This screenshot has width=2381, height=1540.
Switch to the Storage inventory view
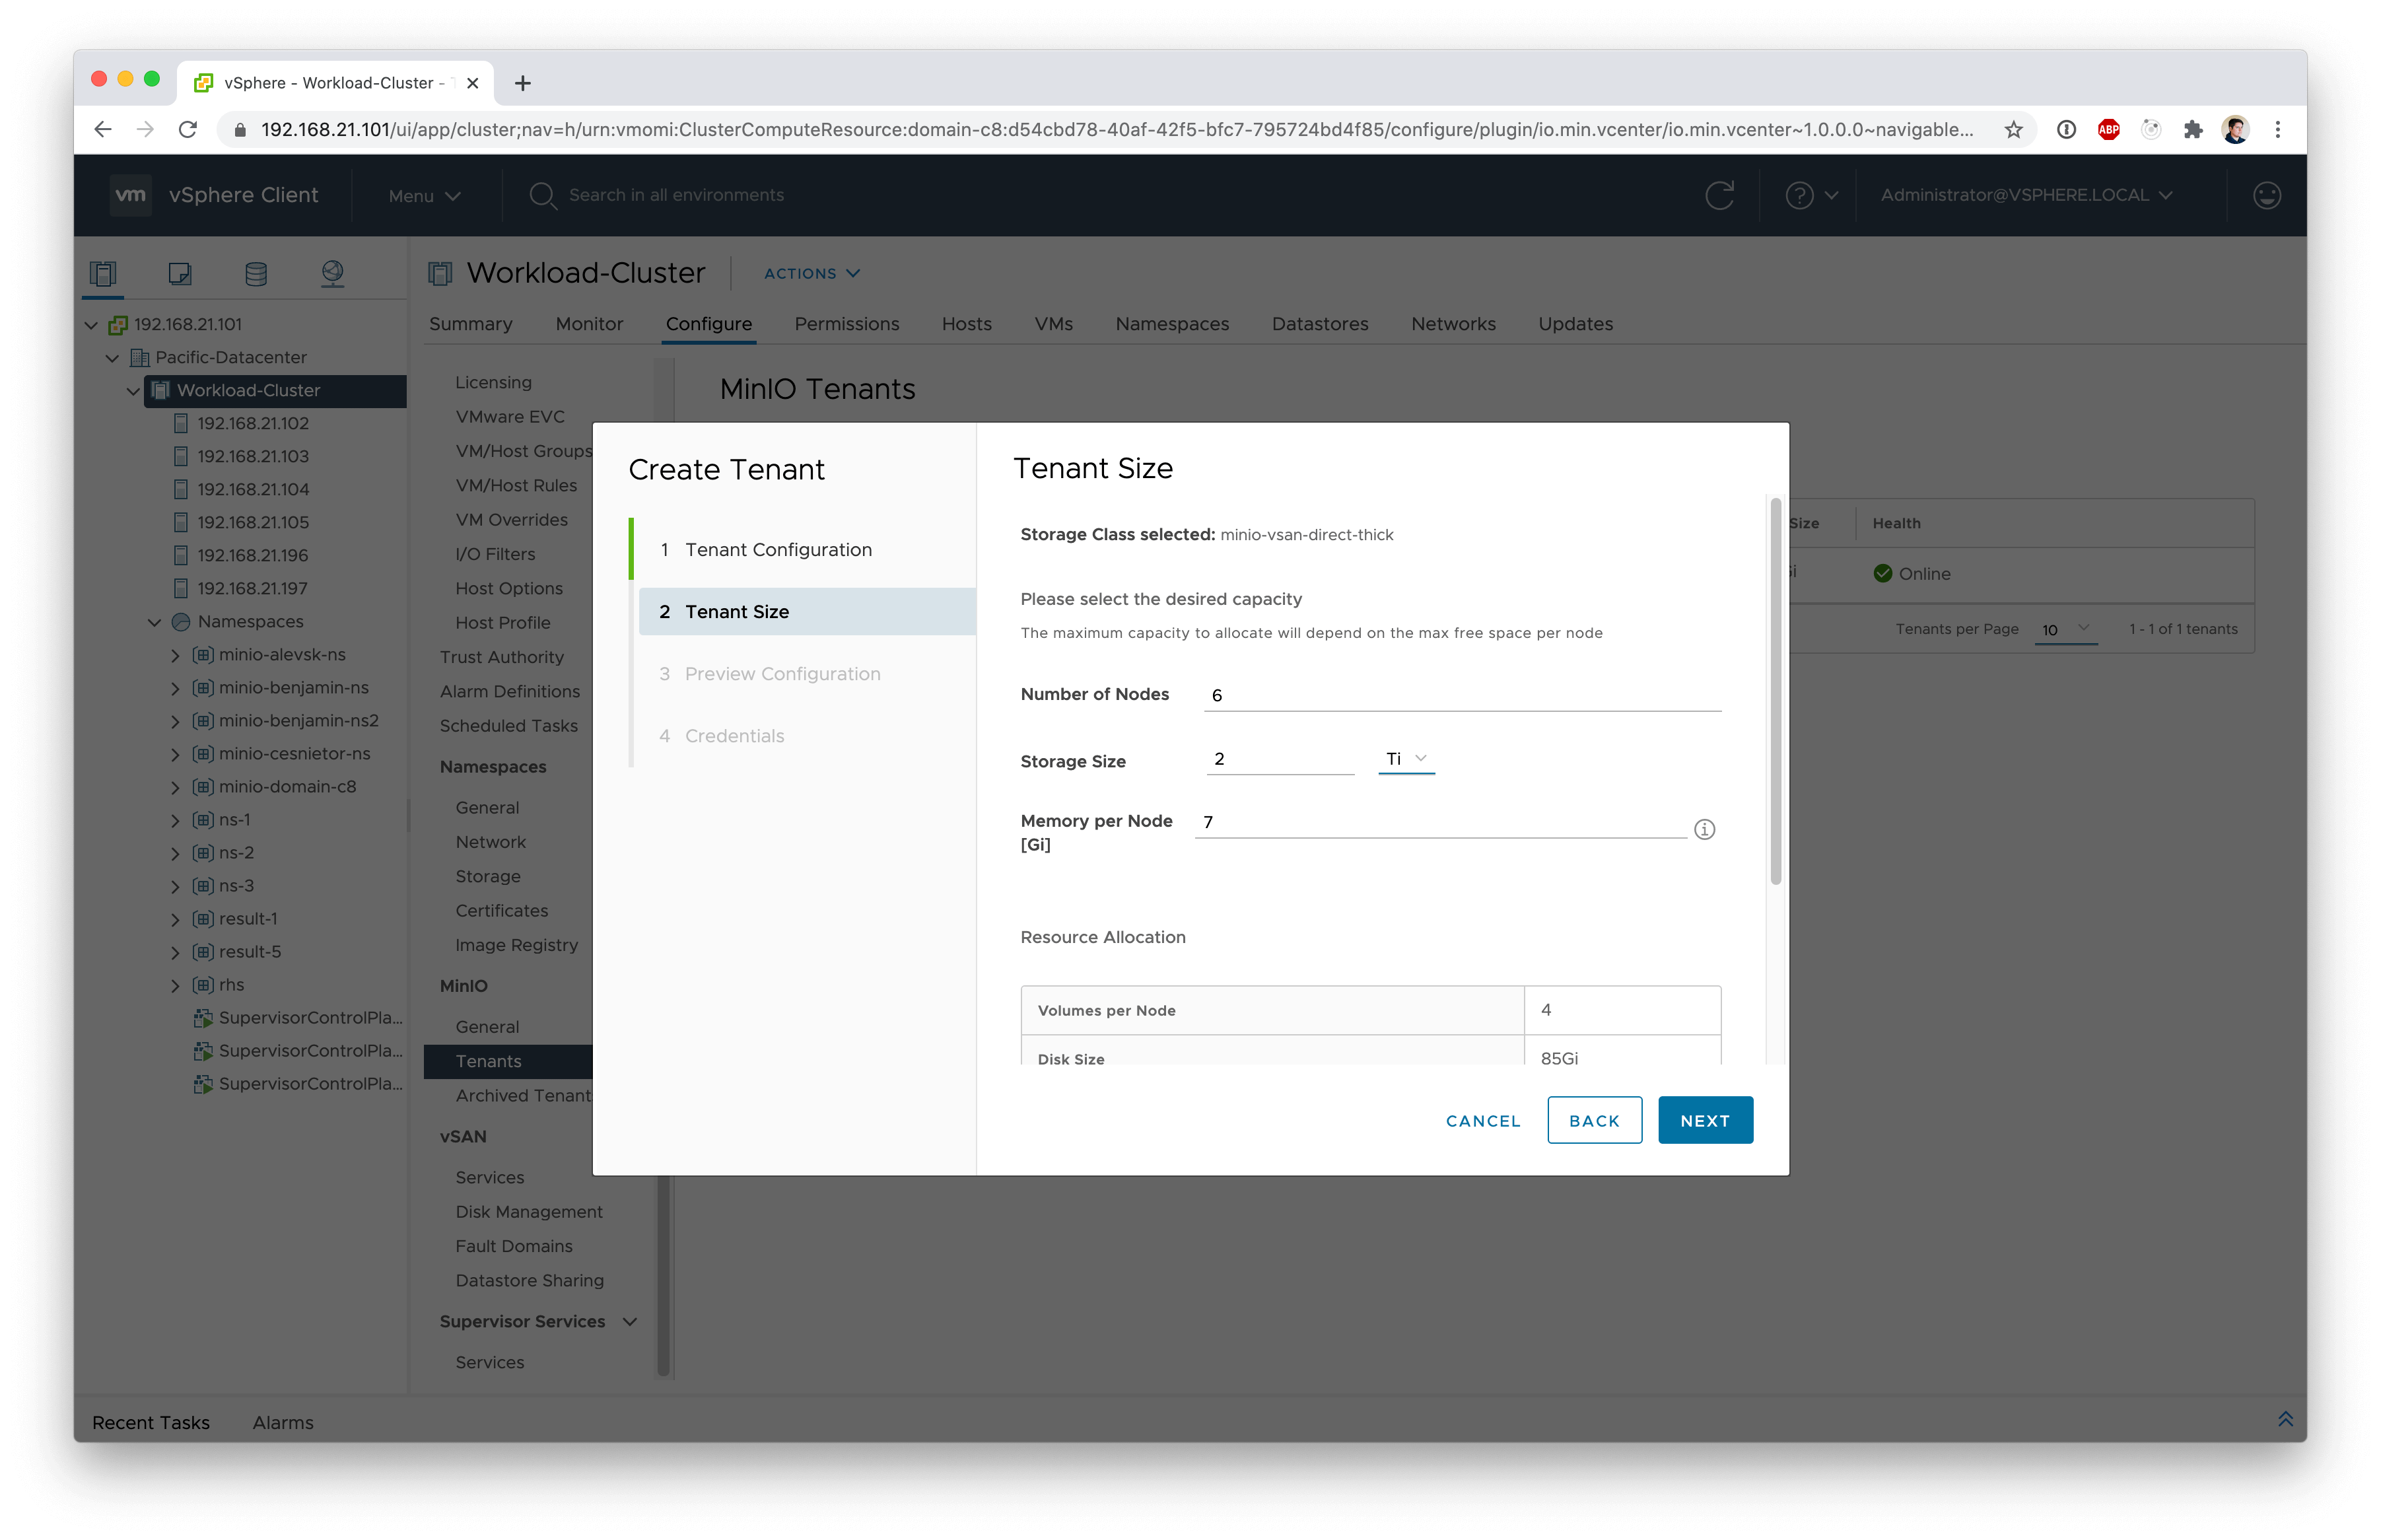(256, 273)
